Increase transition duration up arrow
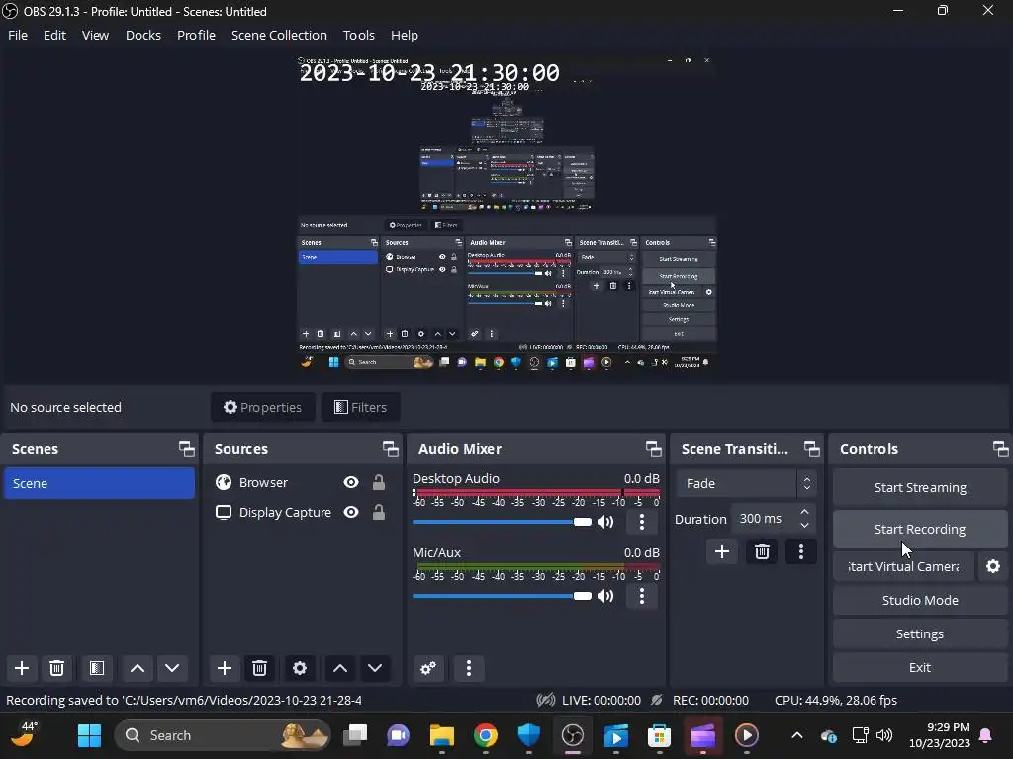The image size is (1013, 759). [804, 512]
